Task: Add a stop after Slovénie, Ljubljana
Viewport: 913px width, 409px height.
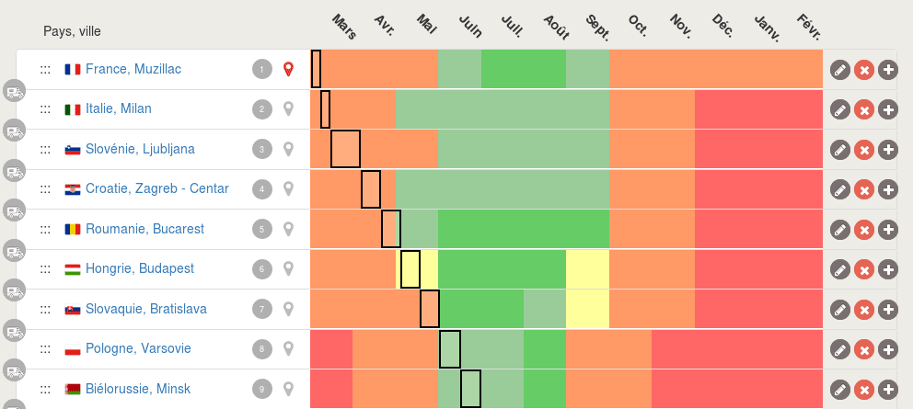Action: click(x=887, y=150)
